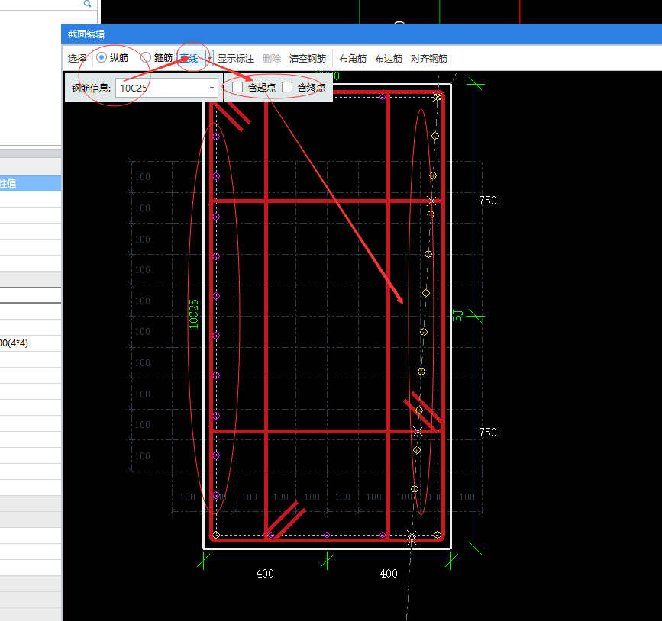Select the 箍筋 radio button

(146, 57)
